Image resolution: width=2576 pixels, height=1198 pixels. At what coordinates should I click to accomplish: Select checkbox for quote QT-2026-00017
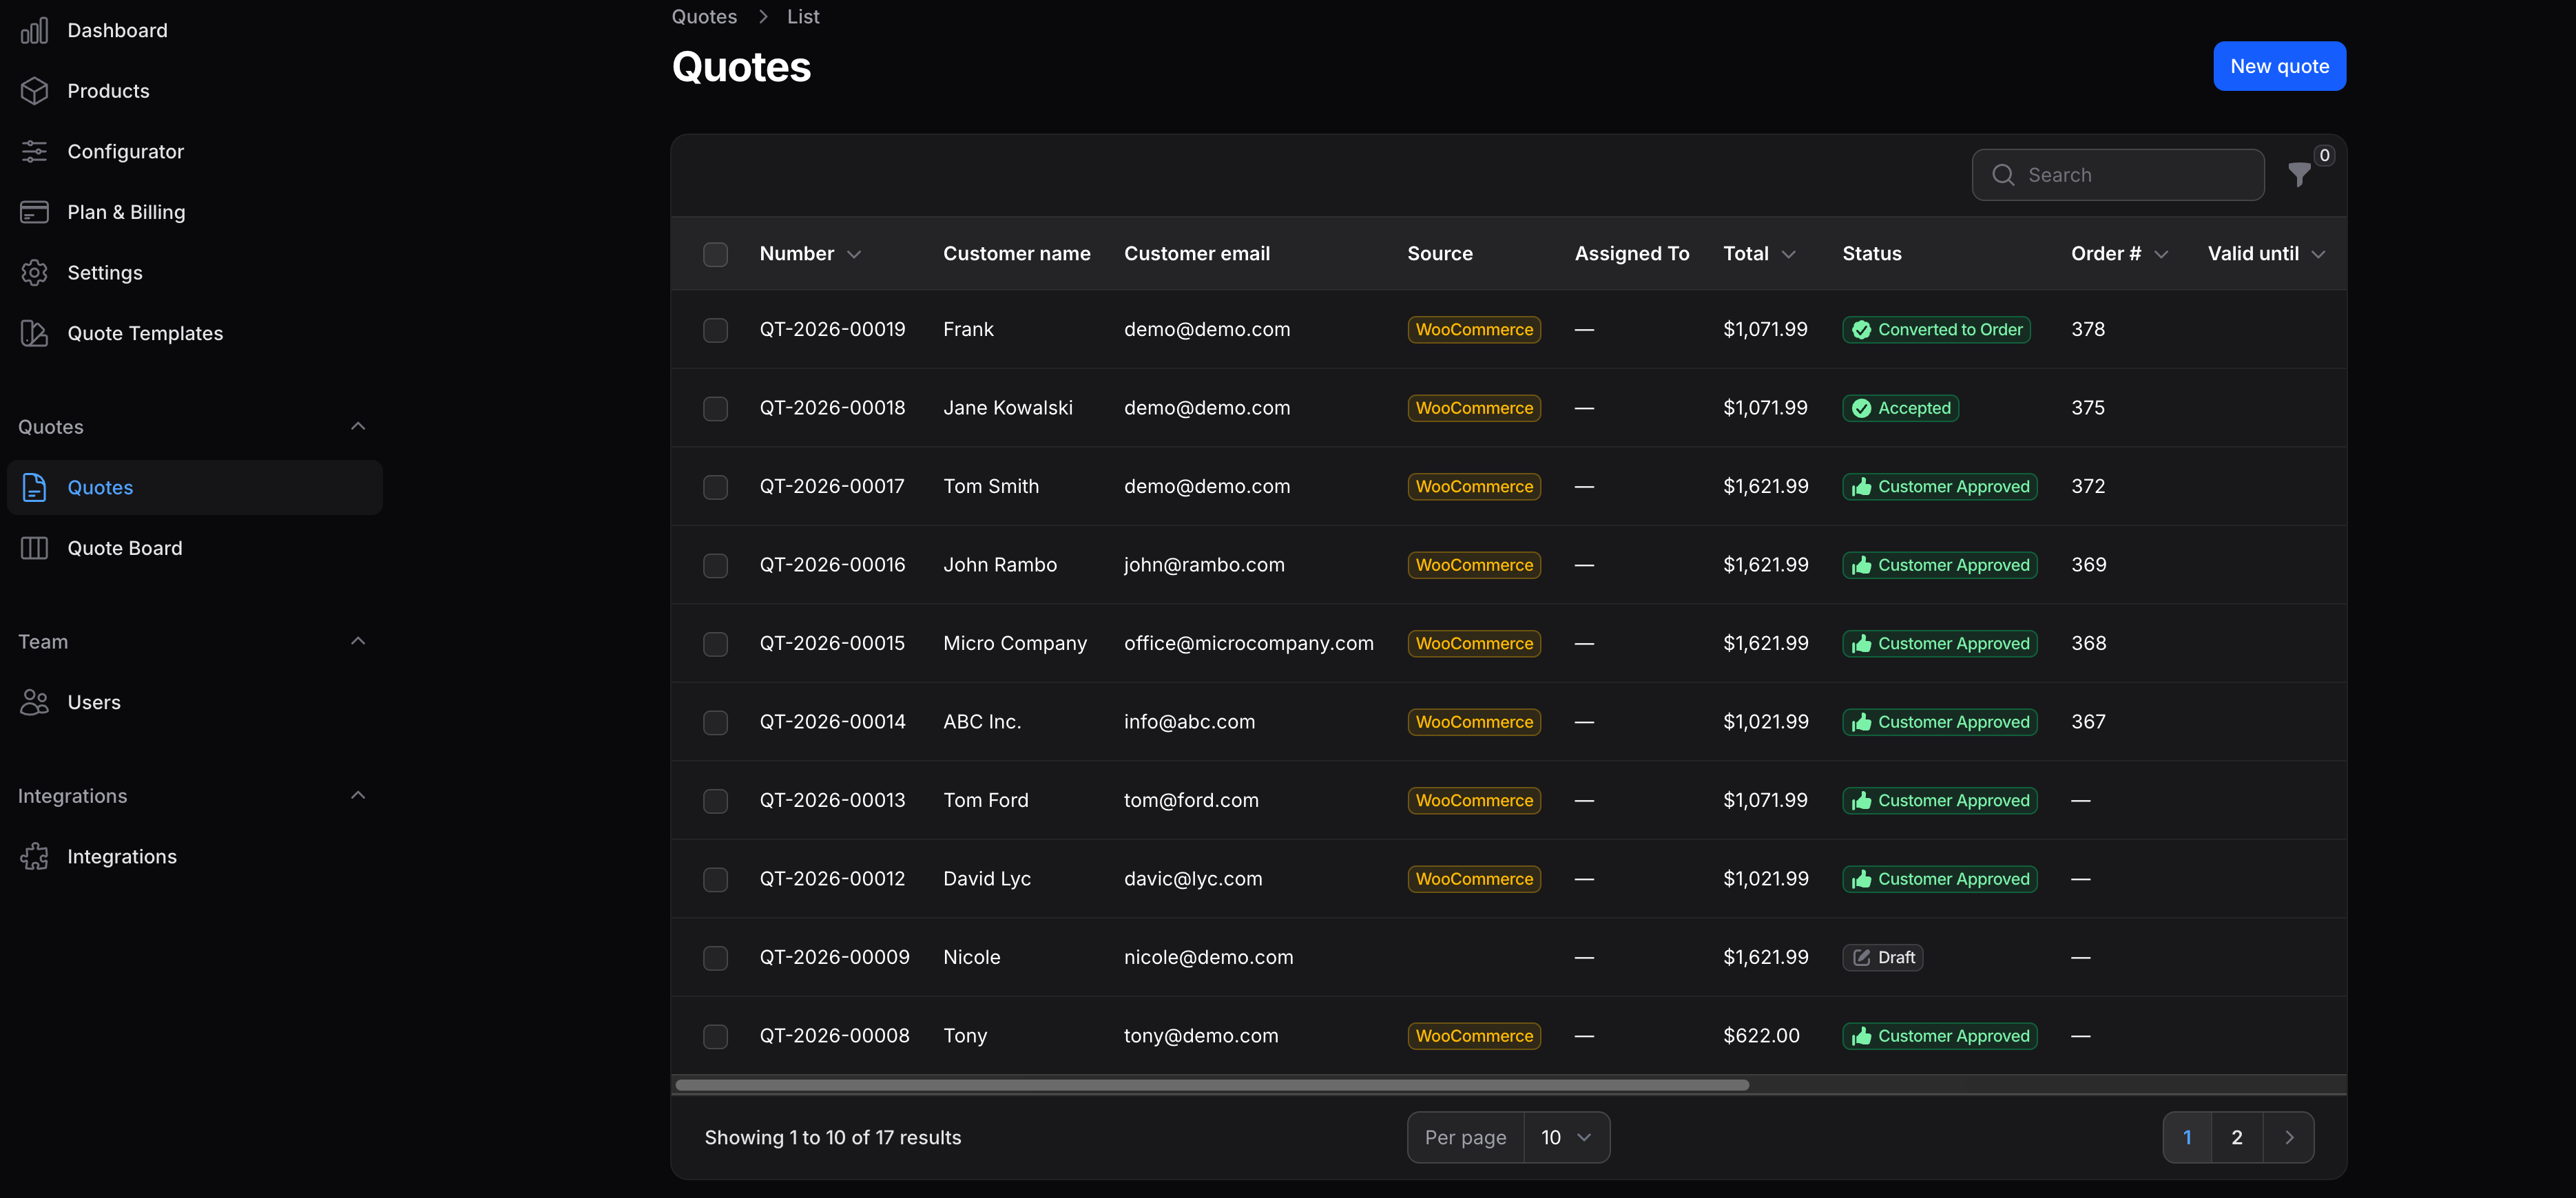point(715,487)
